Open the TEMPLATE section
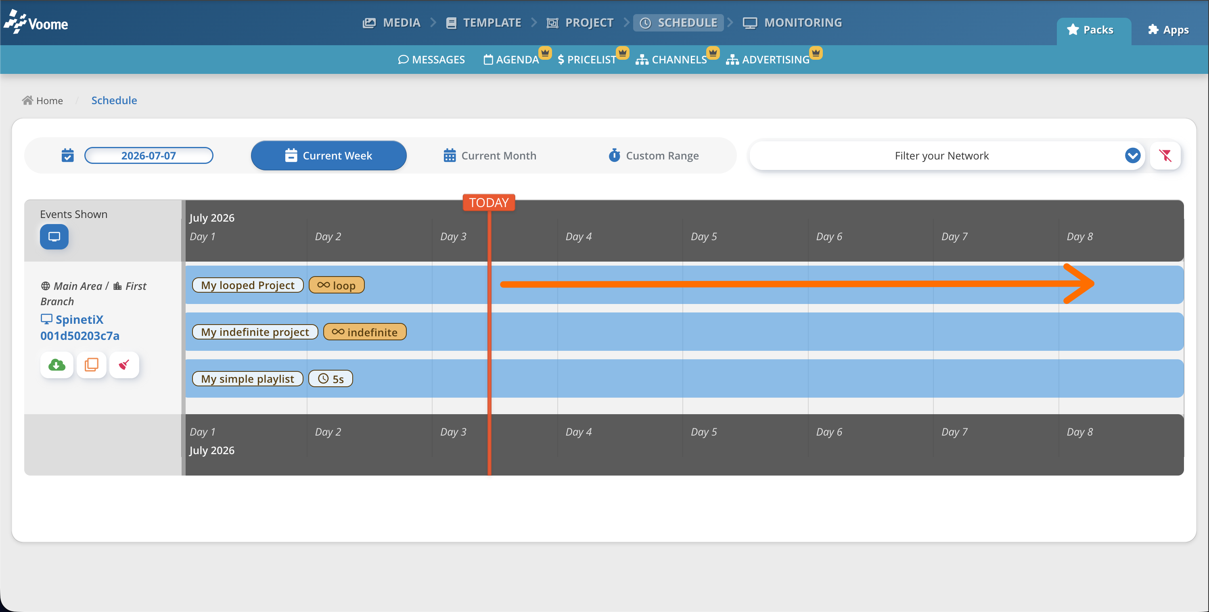Screen dimensions: 1209x612 click(x=483, y=23)
